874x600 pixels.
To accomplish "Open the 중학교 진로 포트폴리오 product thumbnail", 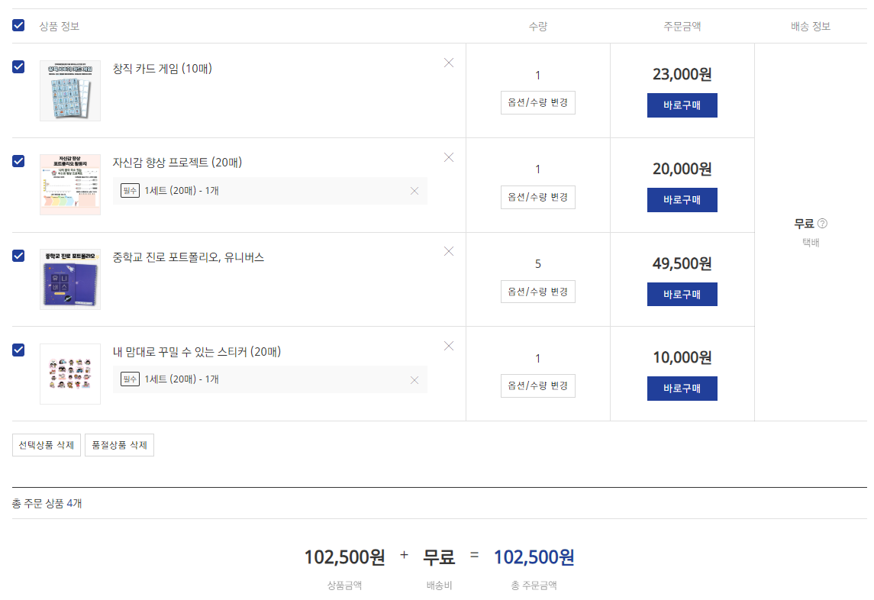I will [x=70, y=279].
